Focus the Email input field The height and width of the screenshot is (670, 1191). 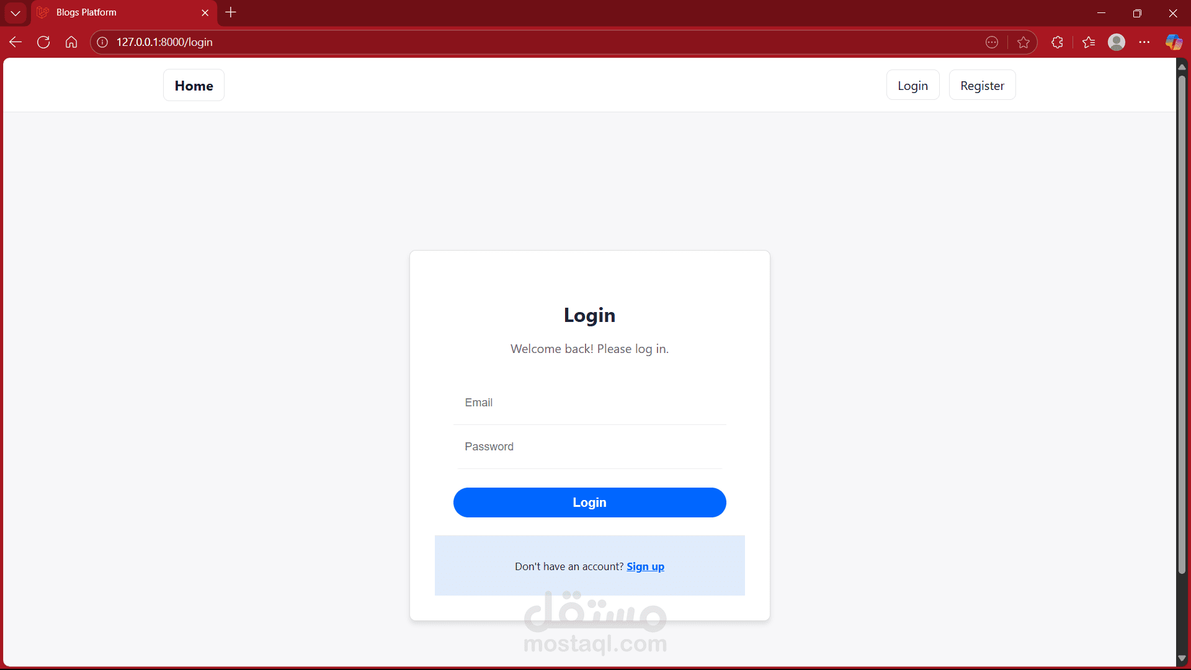589,403
